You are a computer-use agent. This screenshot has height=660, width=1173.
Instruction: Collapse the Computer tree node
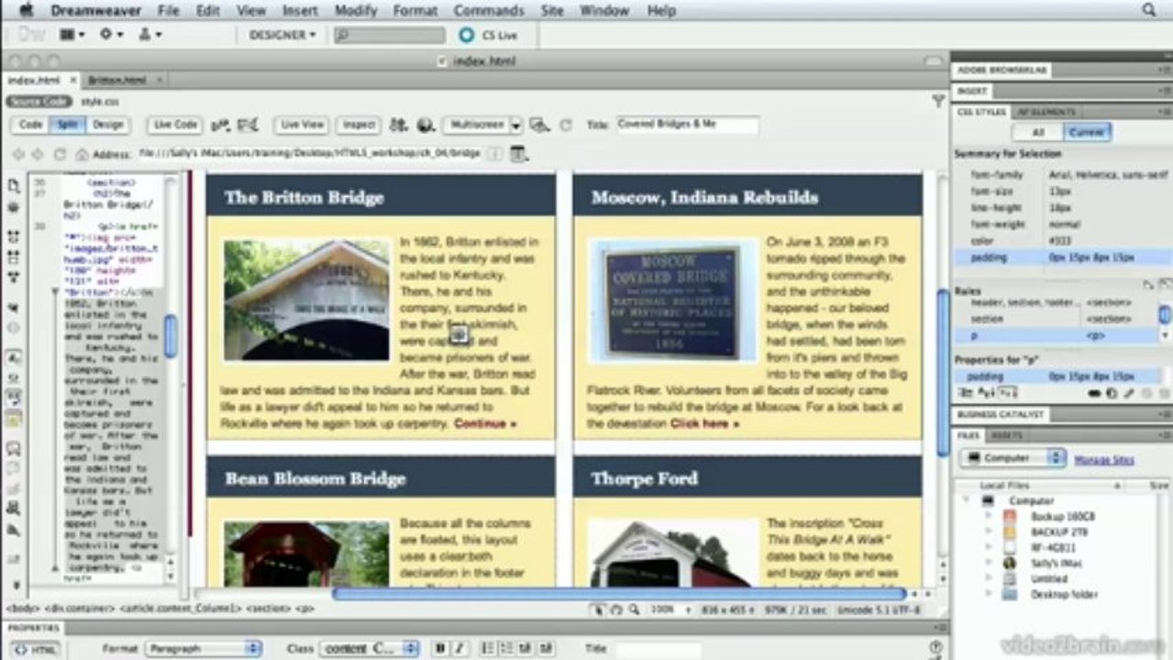click(966, 500)
